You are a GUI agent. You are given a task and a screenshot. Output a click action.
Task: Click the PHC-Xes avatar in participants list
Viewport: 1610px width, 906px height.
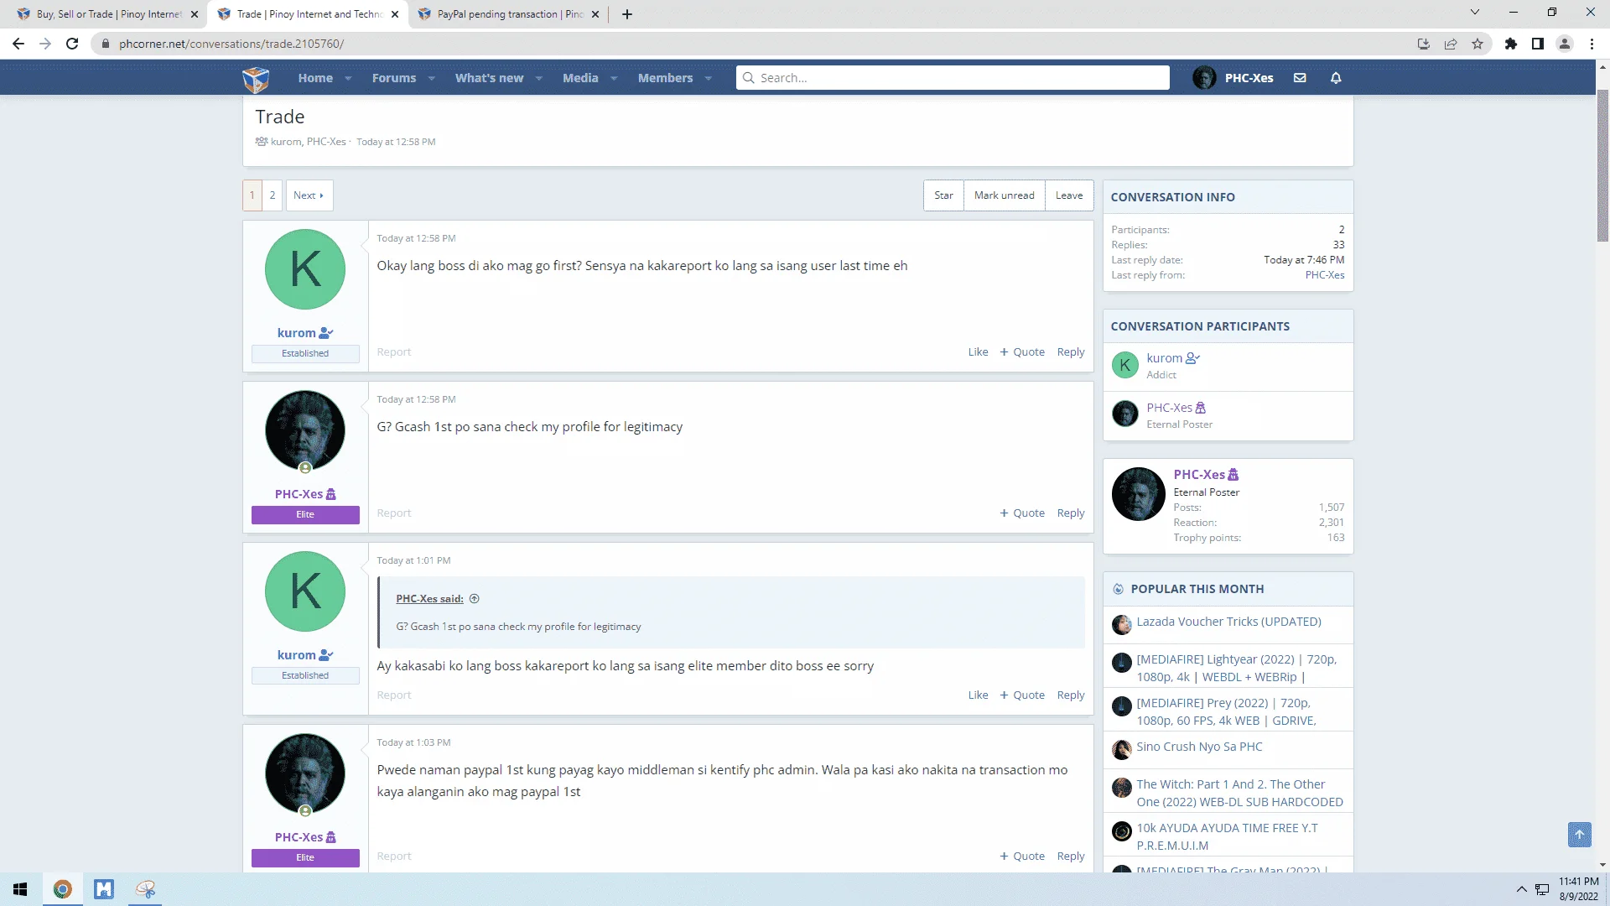(1125, 414)
